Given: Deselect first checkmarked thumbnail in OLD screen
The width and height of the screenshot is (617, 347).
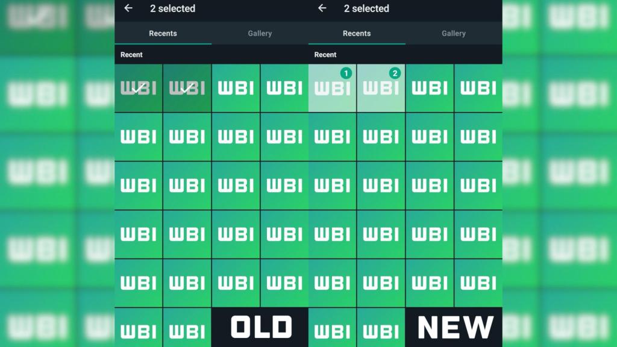Looking at the screenshot, I should (138, 88).
